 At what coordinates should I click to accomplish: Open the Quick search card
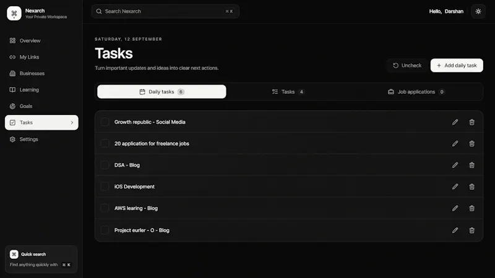[41, 259]
